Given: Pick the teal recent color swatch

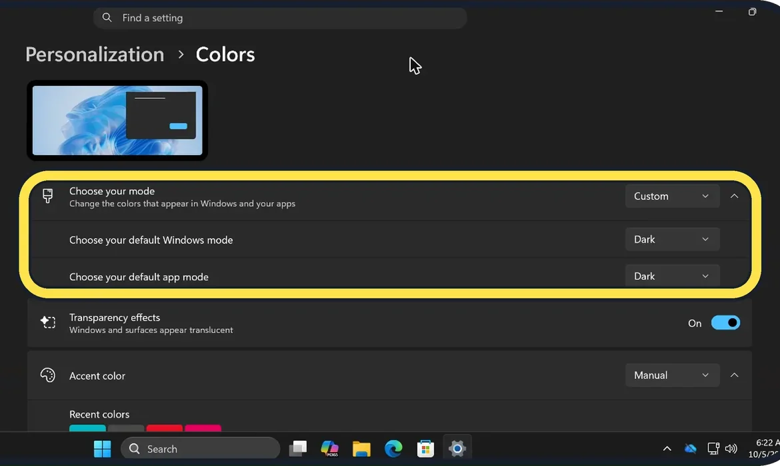Looking at the screenshot, I should tap(87, 428).
